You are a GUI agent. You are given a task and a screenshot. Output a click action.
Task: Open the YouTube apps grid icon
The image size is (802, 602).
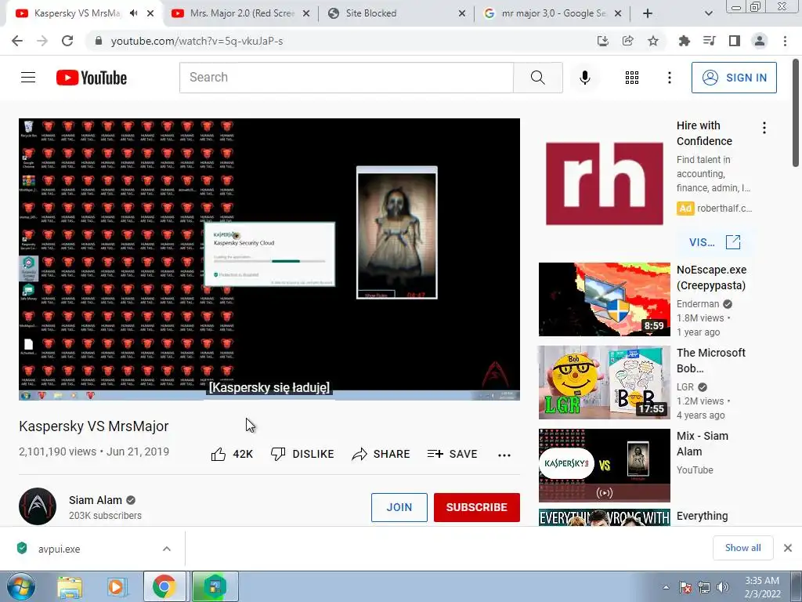(632, 78)
